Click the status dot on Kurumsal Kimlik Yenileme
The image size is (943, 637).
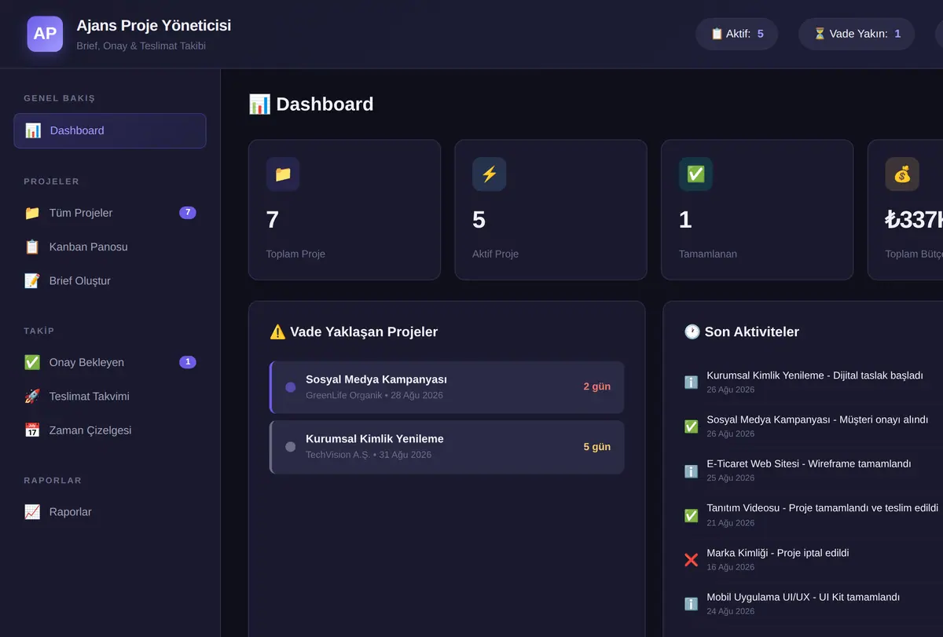[x=291, y=447]
